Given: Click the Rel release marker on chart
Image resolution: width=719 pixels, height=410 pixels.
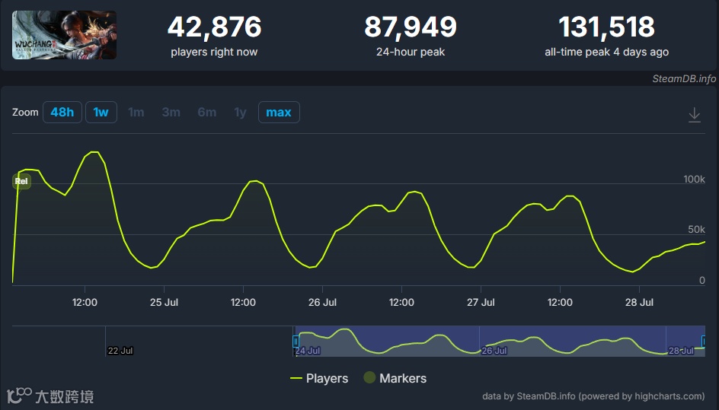Looking at the screenshot, I should tap(21, 181).
